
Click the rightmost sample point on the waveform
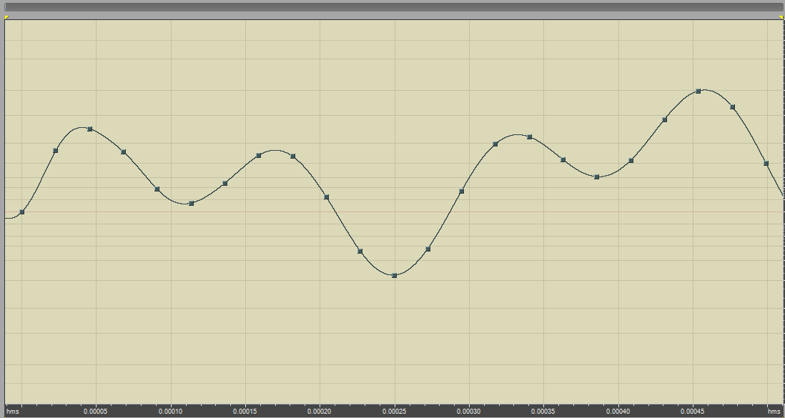point(766,164)
